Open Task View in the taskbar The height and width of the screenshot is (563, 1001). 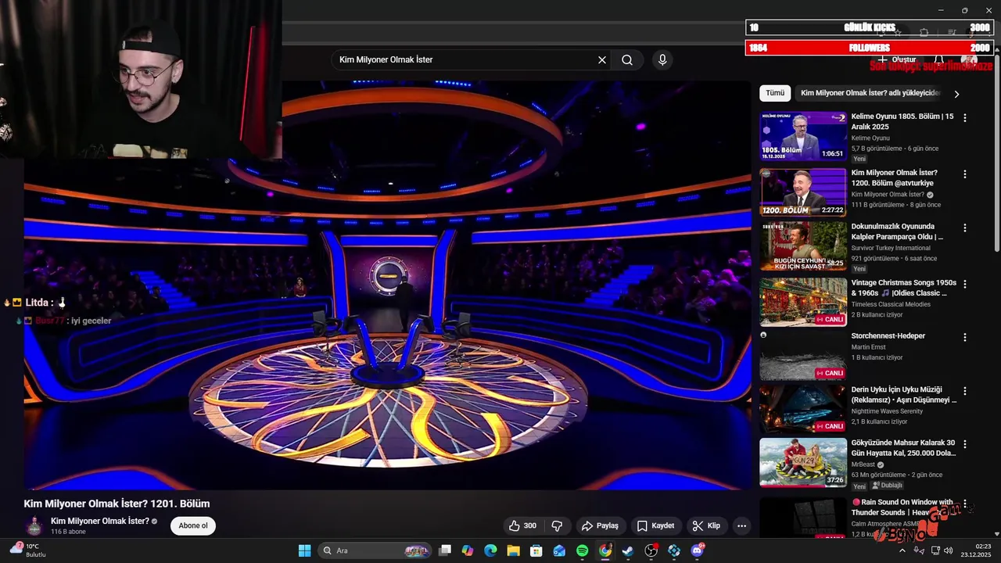(444, 550)
